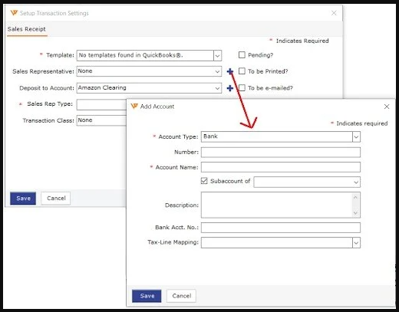Open the Tax-Line Mapping dropdown

point(356,243)
